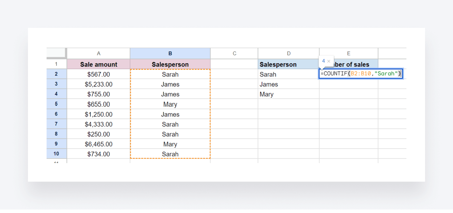Select cell B6 containing James
Image resolution: width=453 pixels, height=213 pixels.
tap(170, 114)
